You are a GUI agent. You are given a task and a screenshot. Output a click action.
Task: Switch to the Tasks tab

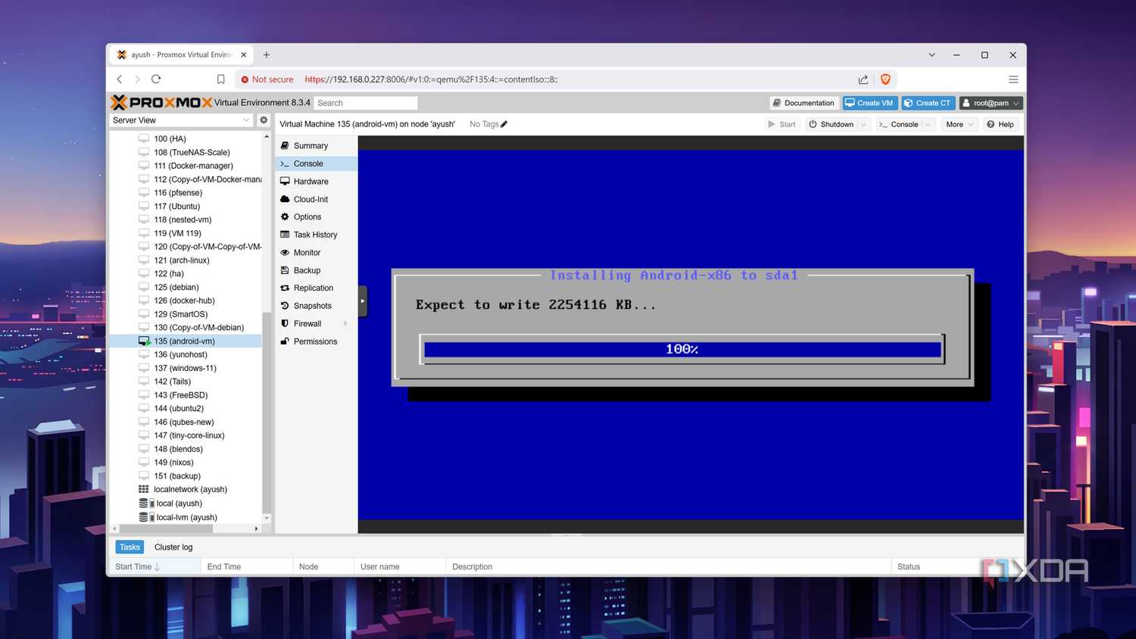point(130,547)
